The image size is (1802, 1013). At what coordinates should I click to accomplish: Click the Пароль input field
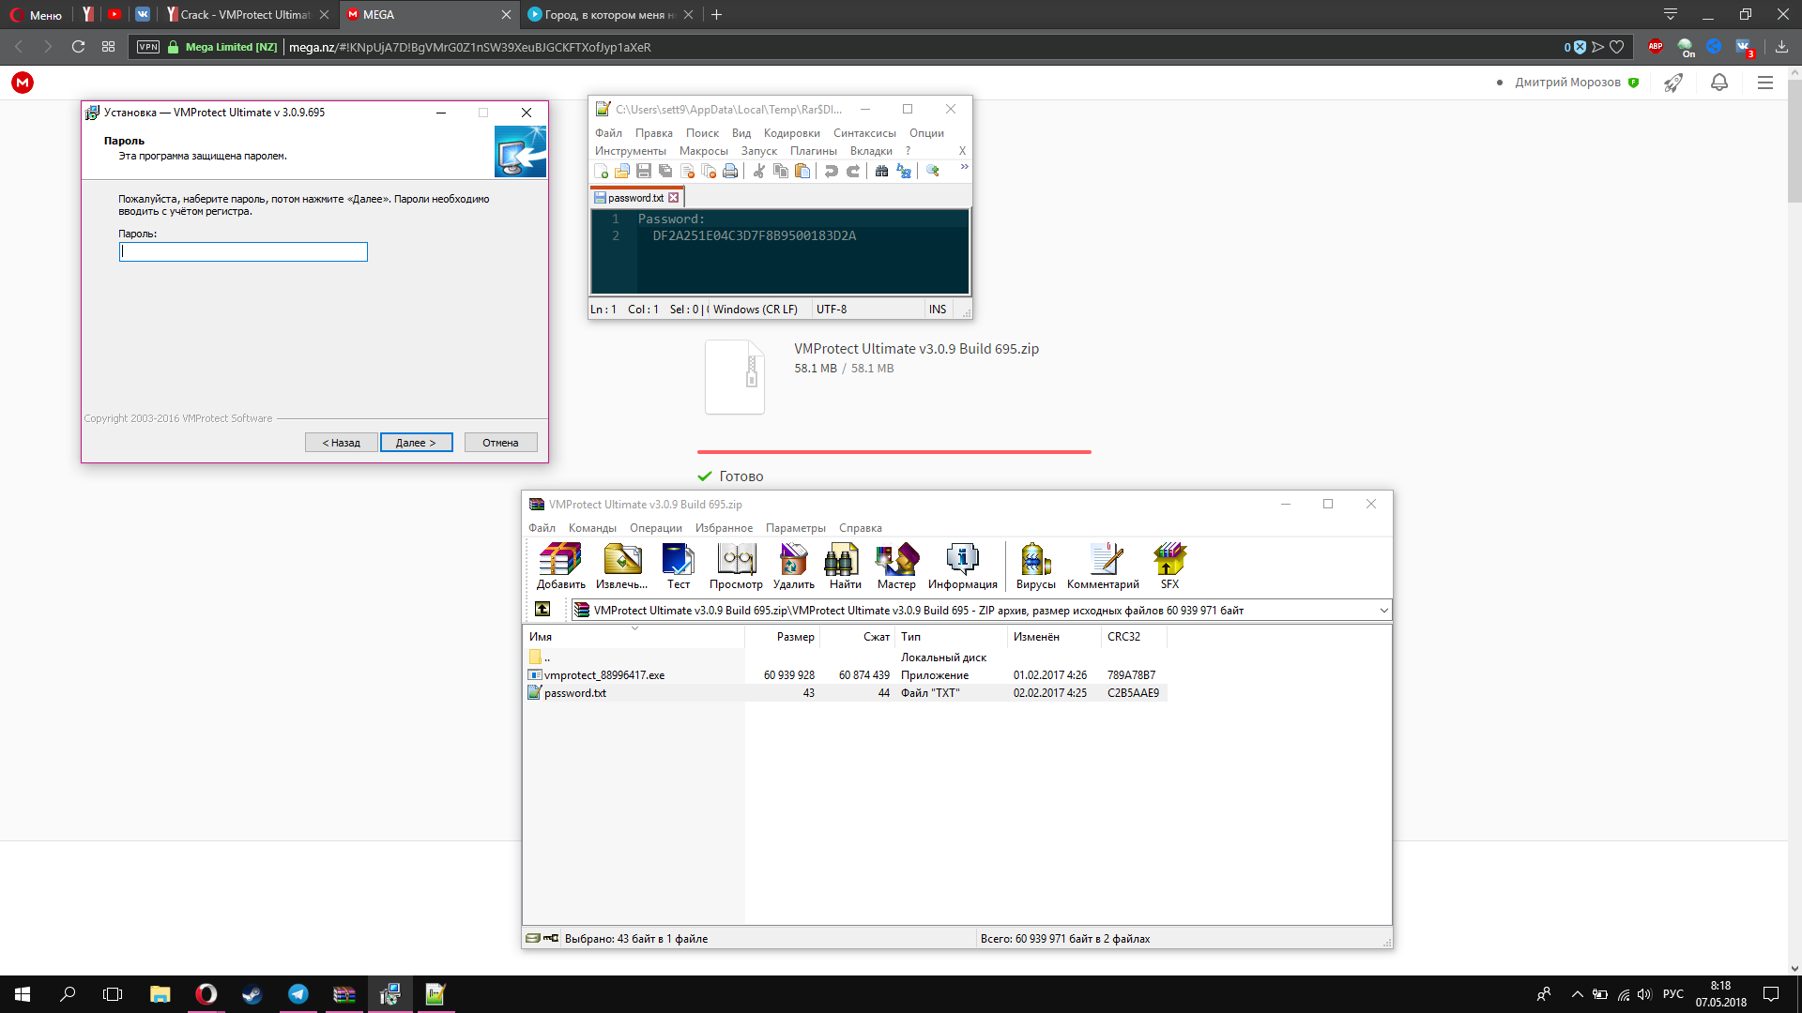pyautogui.click(x=243, y=251)
